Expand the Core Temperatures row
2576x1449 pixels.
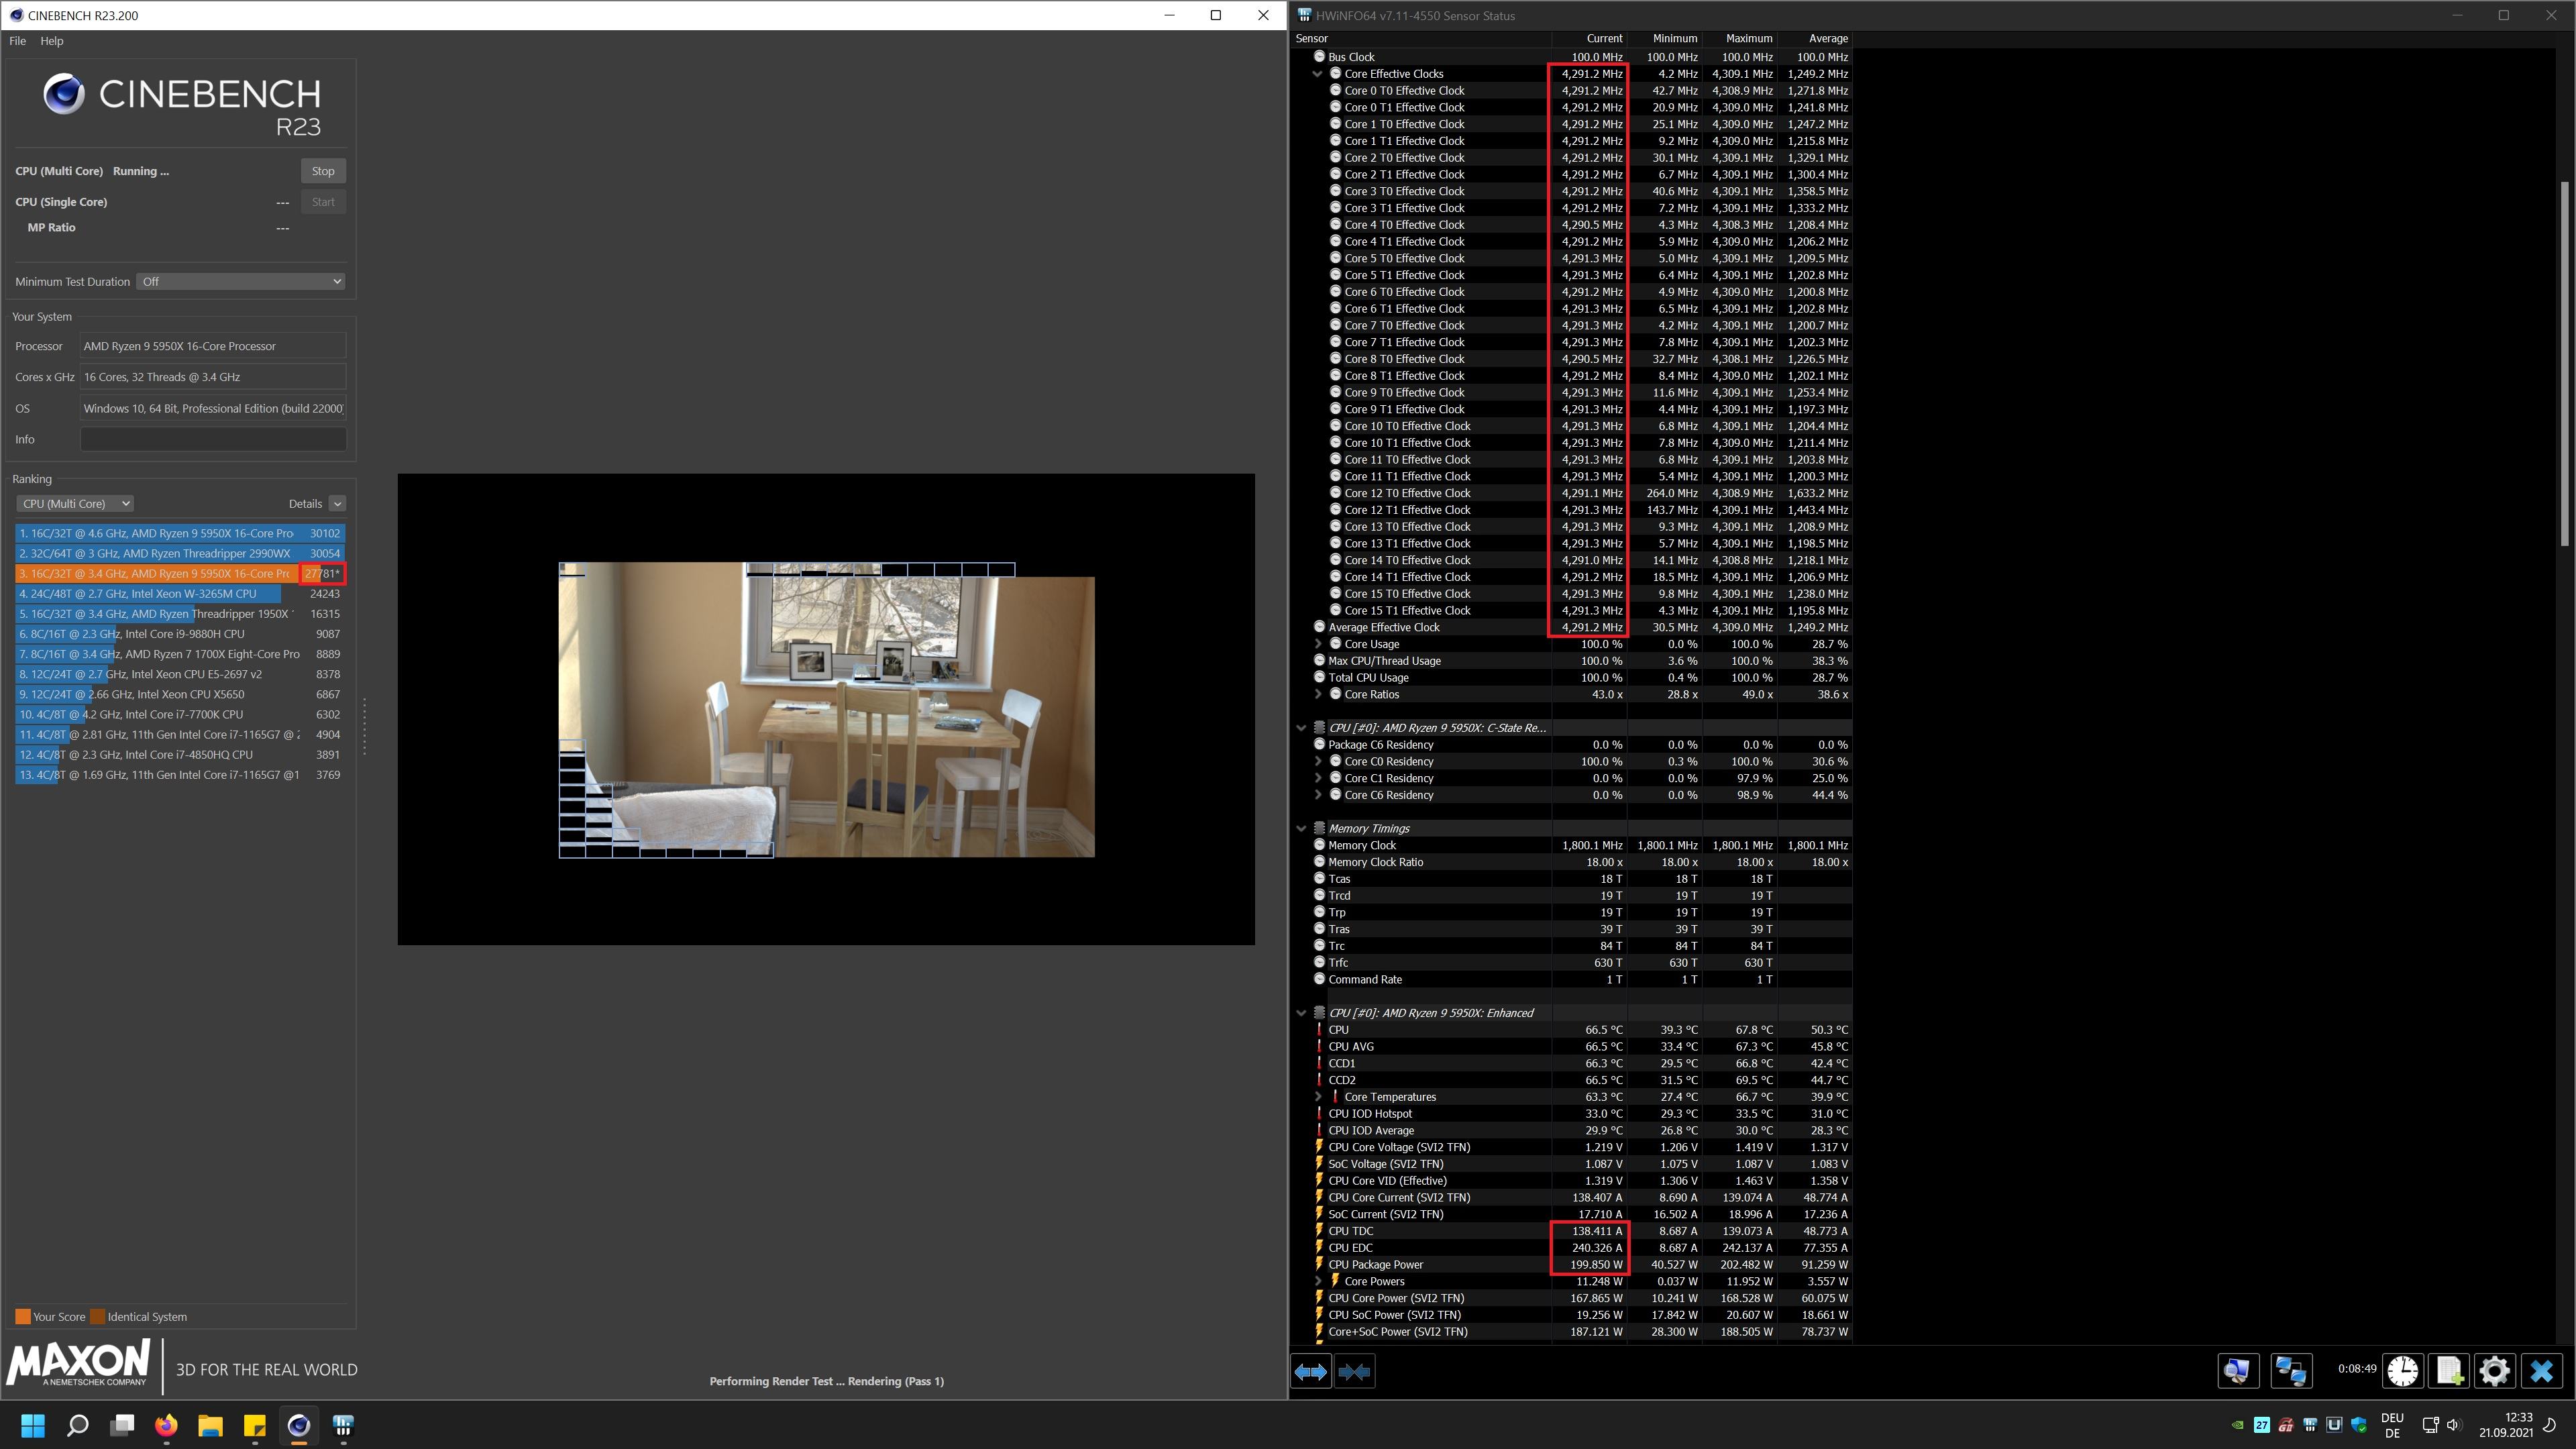pos(1318,1097)
